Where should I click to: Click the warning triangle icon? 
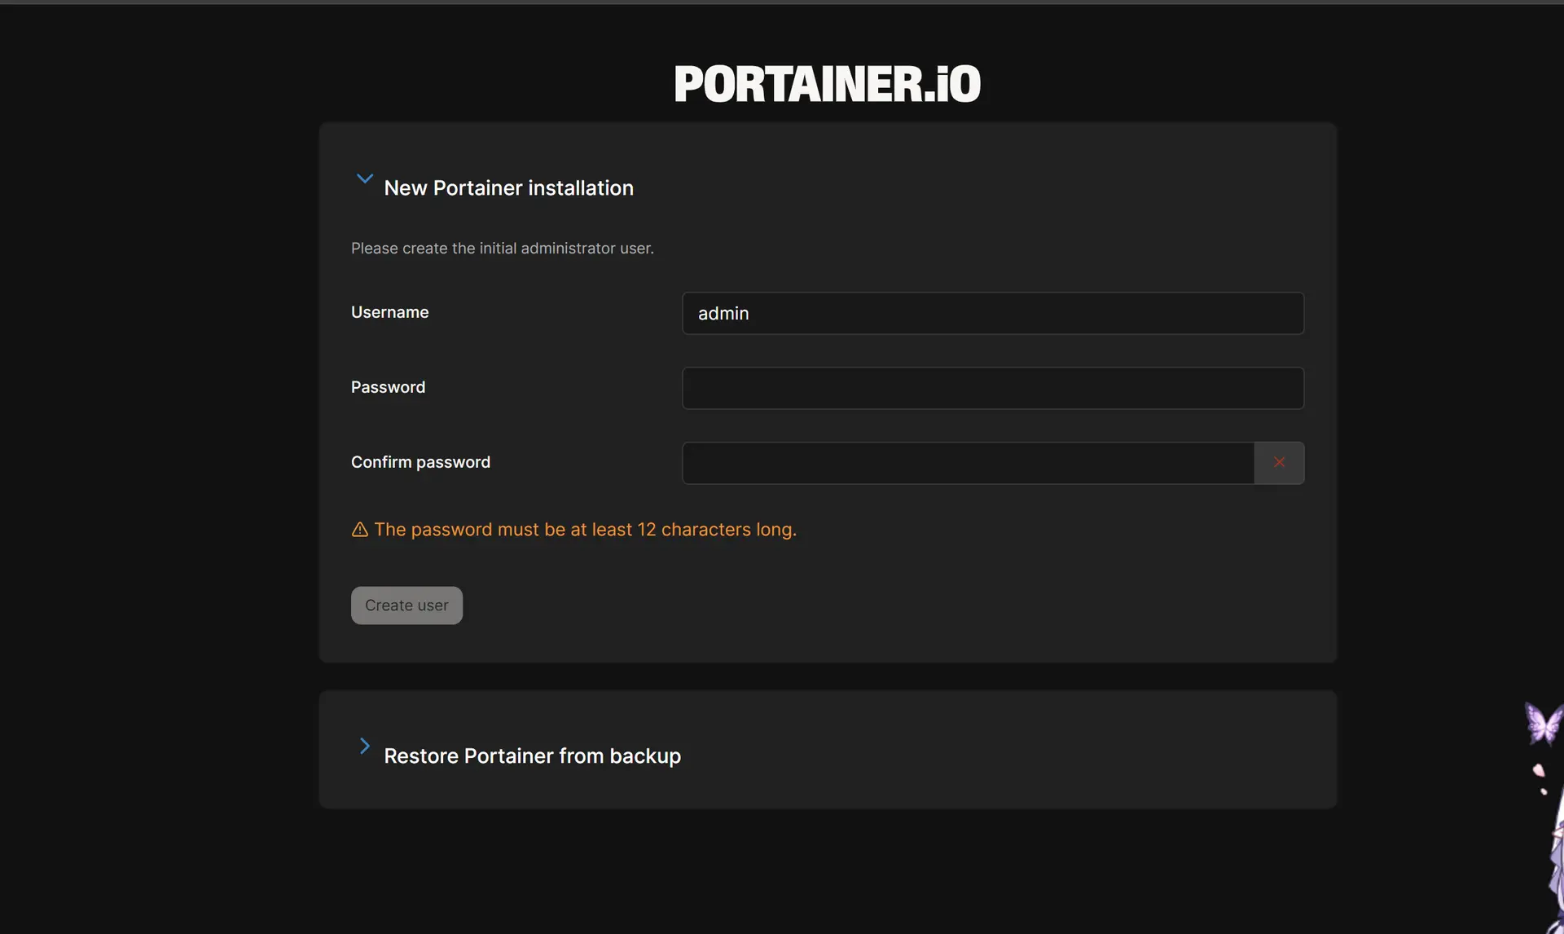pos(360,530)
